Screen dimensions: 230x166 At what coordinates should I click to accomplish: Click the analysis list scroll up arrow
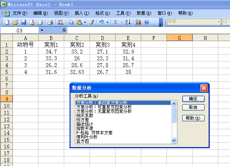pos(174,104)
